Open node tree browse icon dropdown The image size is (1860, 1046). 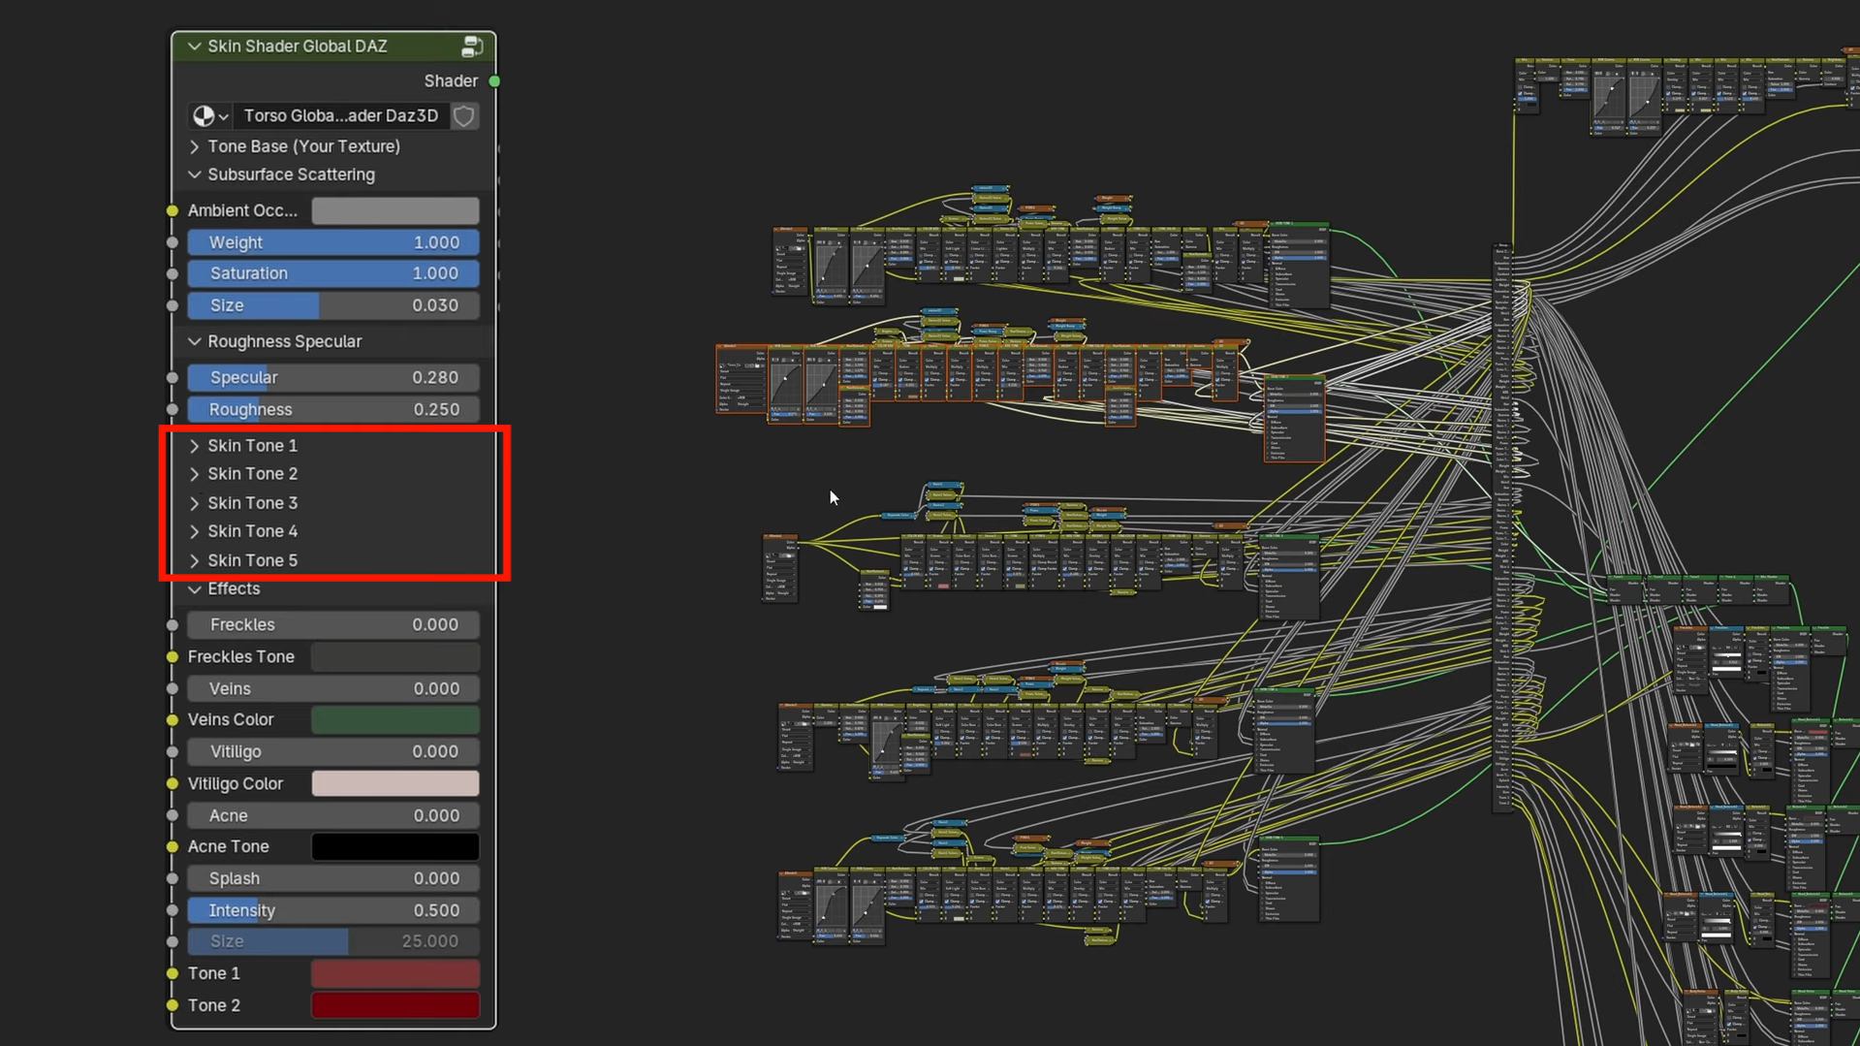(x=210, y=115)
